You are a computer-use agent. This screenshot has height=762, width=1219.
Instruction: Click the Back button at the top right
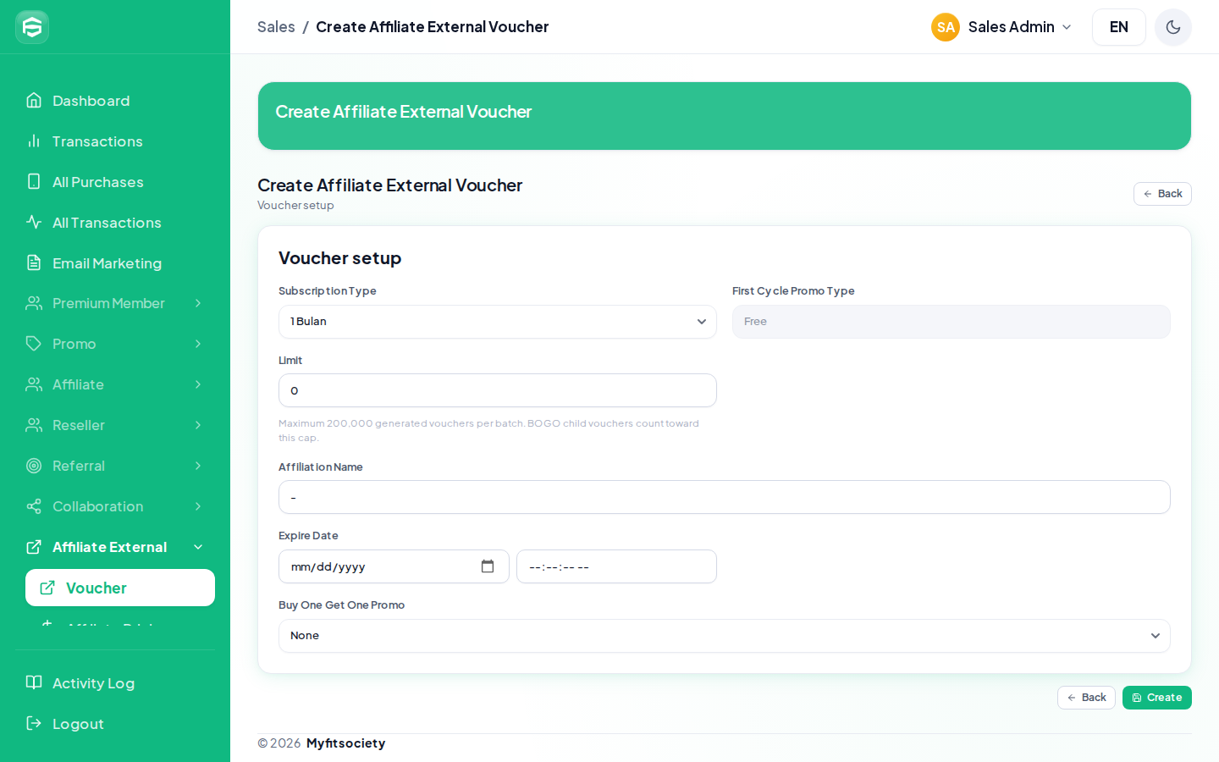click(x=1162, y=194)
